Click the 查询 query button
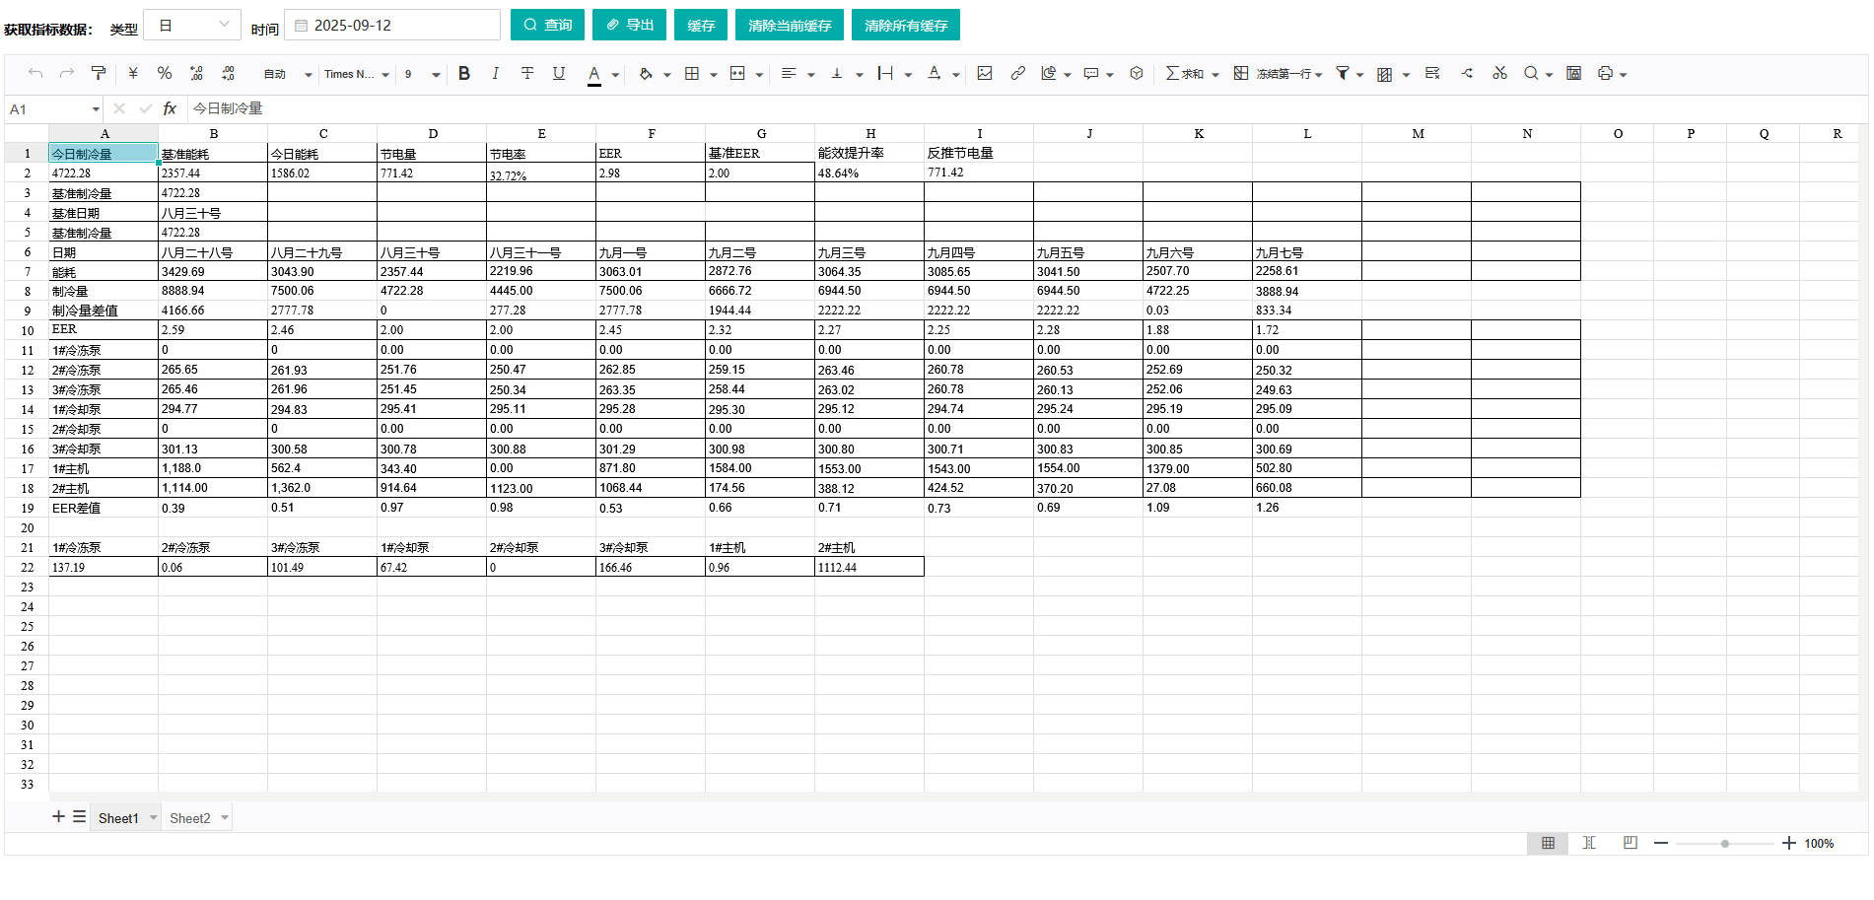Image resolution: width=1874 pixels, height=900 pixels. click(547, 25)
